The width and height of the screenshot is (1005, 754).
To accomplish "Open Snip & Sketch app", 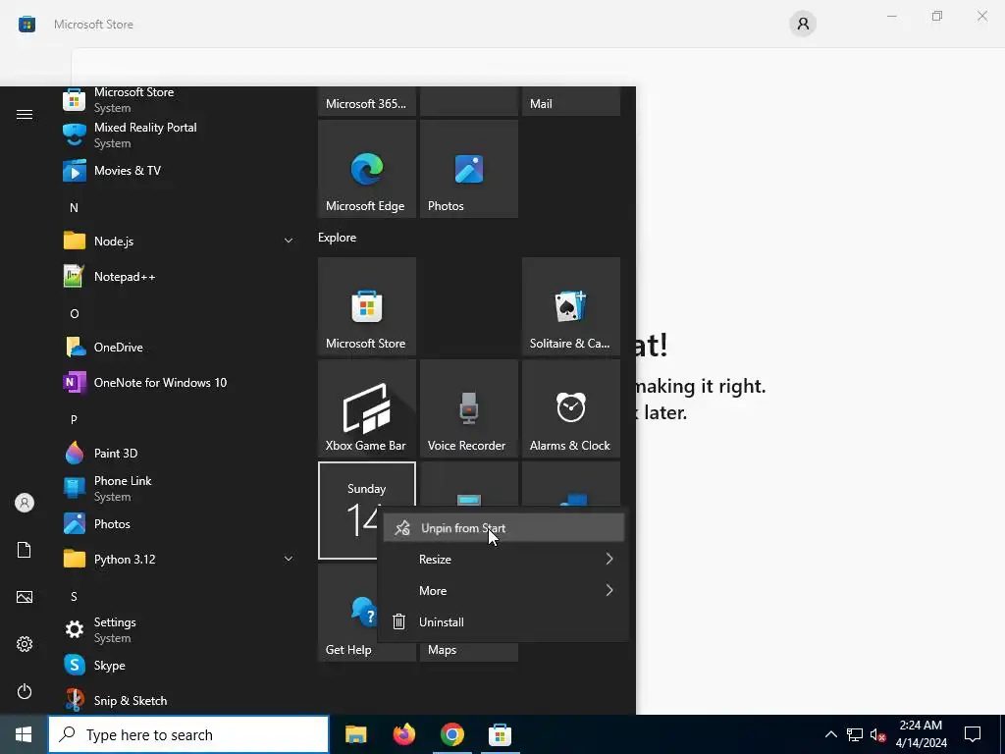I will 179,700.
